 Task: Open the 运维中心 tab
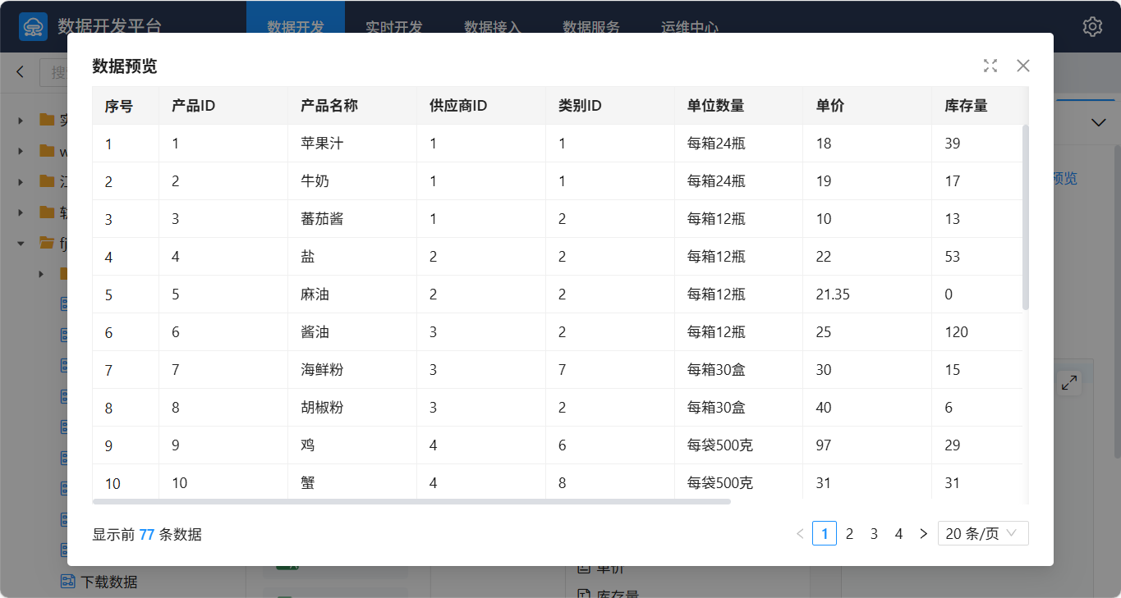point(690,26)
